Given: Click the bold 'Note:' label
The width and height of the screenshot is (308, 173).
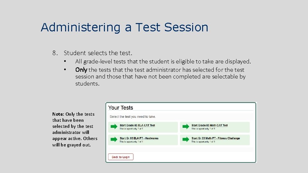Looking at the screenshot, I should [58, 114].
